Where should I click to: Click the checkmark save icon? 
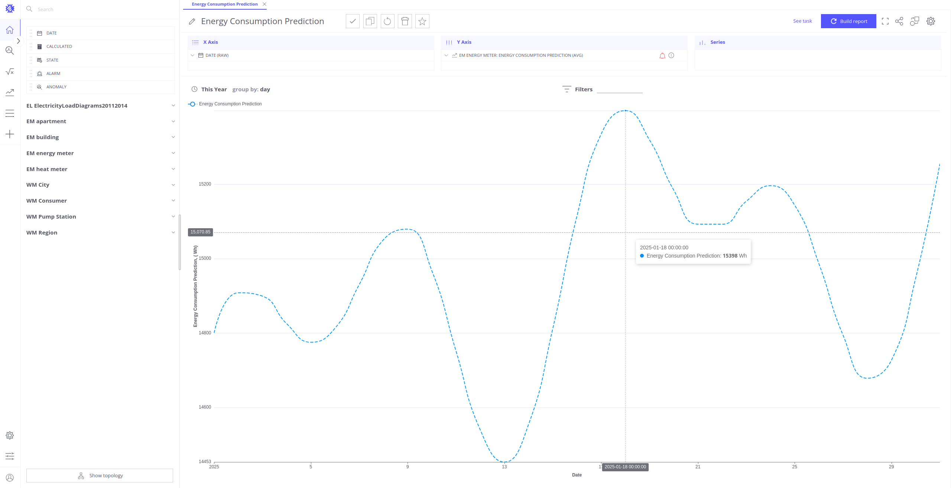353,22
